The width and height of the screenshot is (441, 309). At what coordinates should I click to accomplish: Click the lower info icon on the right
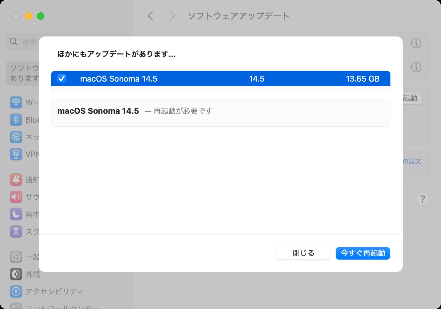coord(416,67)
